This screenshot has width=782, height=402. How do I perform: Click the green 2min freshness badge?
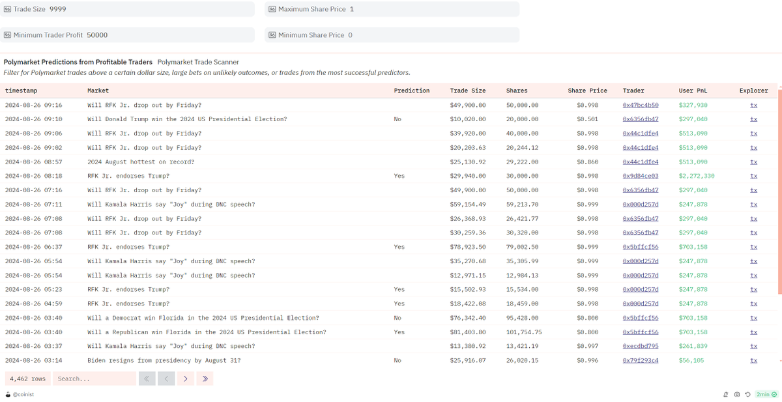[765, 394]
